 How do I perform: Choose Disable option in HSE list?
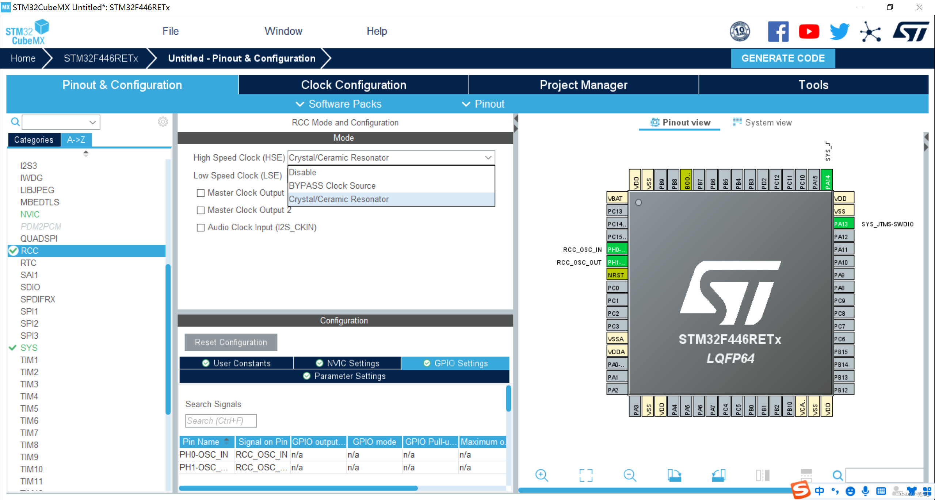[x=391, y=172]
